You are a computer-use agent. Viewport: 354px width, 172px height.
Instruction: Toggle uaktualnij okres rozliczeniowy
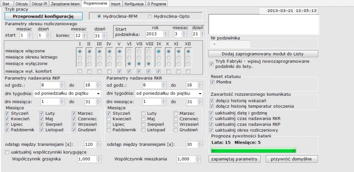pos(212,130)
